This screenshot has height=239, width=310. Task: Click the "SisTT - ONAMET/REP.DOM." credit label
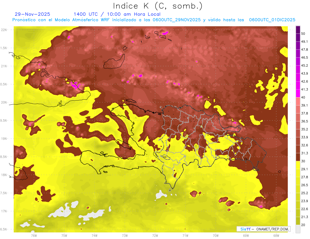coord(263,229)
